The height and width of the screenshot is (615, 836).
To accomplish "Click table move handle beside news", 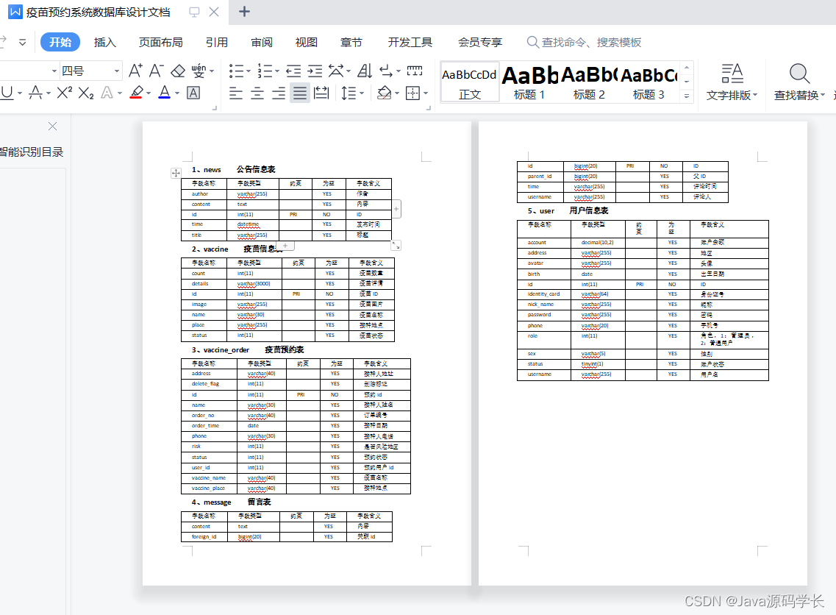I will [176, 173].
